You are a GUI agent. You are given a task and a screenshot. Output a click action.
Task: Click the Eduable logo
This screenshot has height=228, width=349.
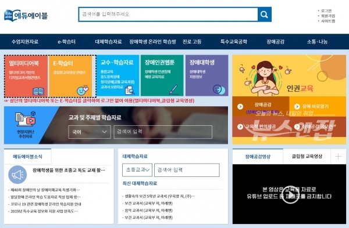pos(26,15)
